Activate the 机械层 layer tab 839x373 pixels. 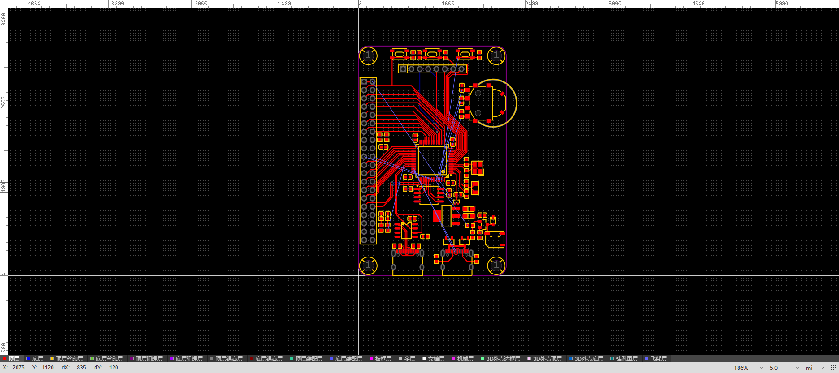[x=463, y=359]
